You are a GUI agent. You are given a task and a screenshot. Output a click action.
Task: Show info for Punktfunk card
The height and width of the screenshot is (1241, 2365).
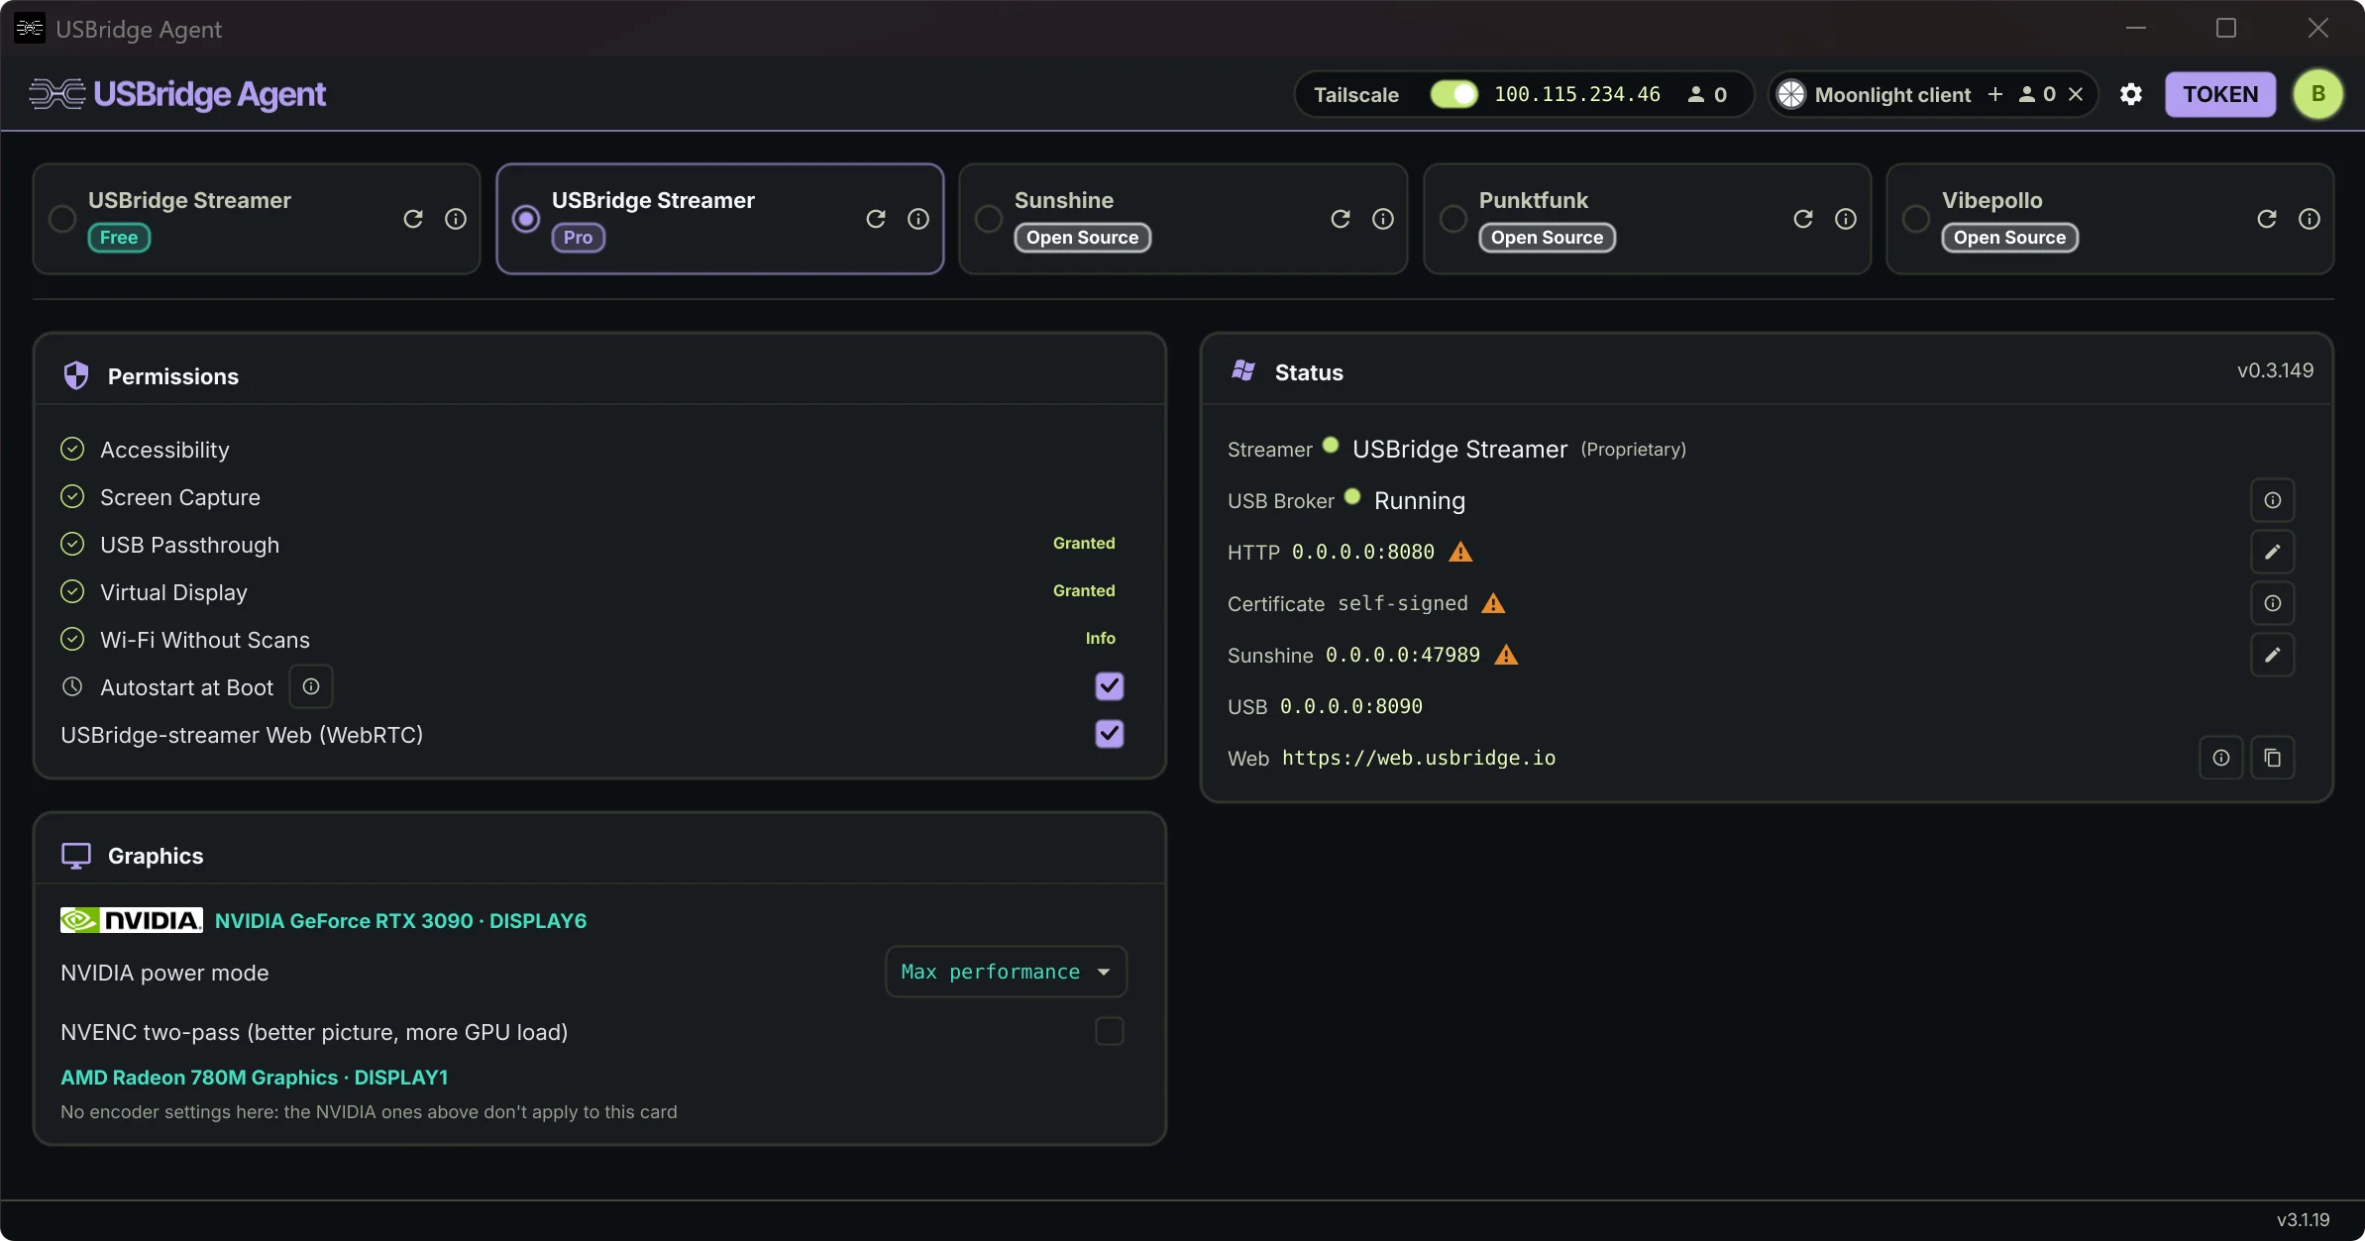(1846, 219)
